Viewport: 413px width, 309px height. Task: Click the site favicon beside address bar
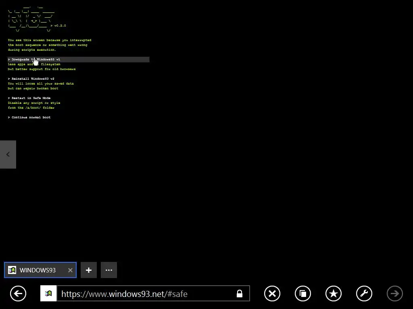point(48,293)
